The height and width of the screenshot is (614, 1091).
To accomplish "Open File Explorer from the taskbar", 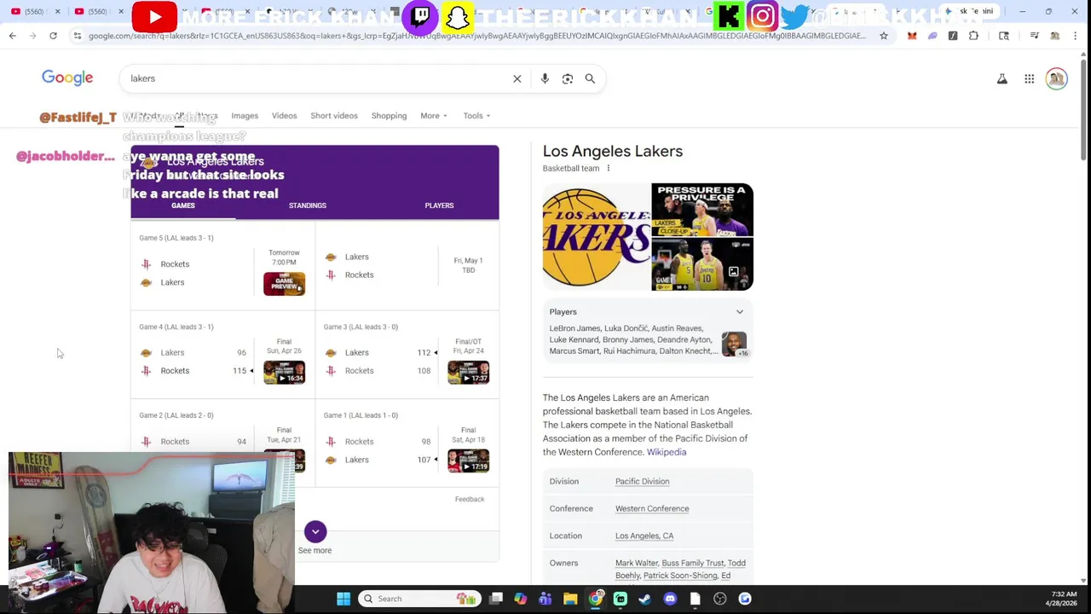I will [570, 599].
